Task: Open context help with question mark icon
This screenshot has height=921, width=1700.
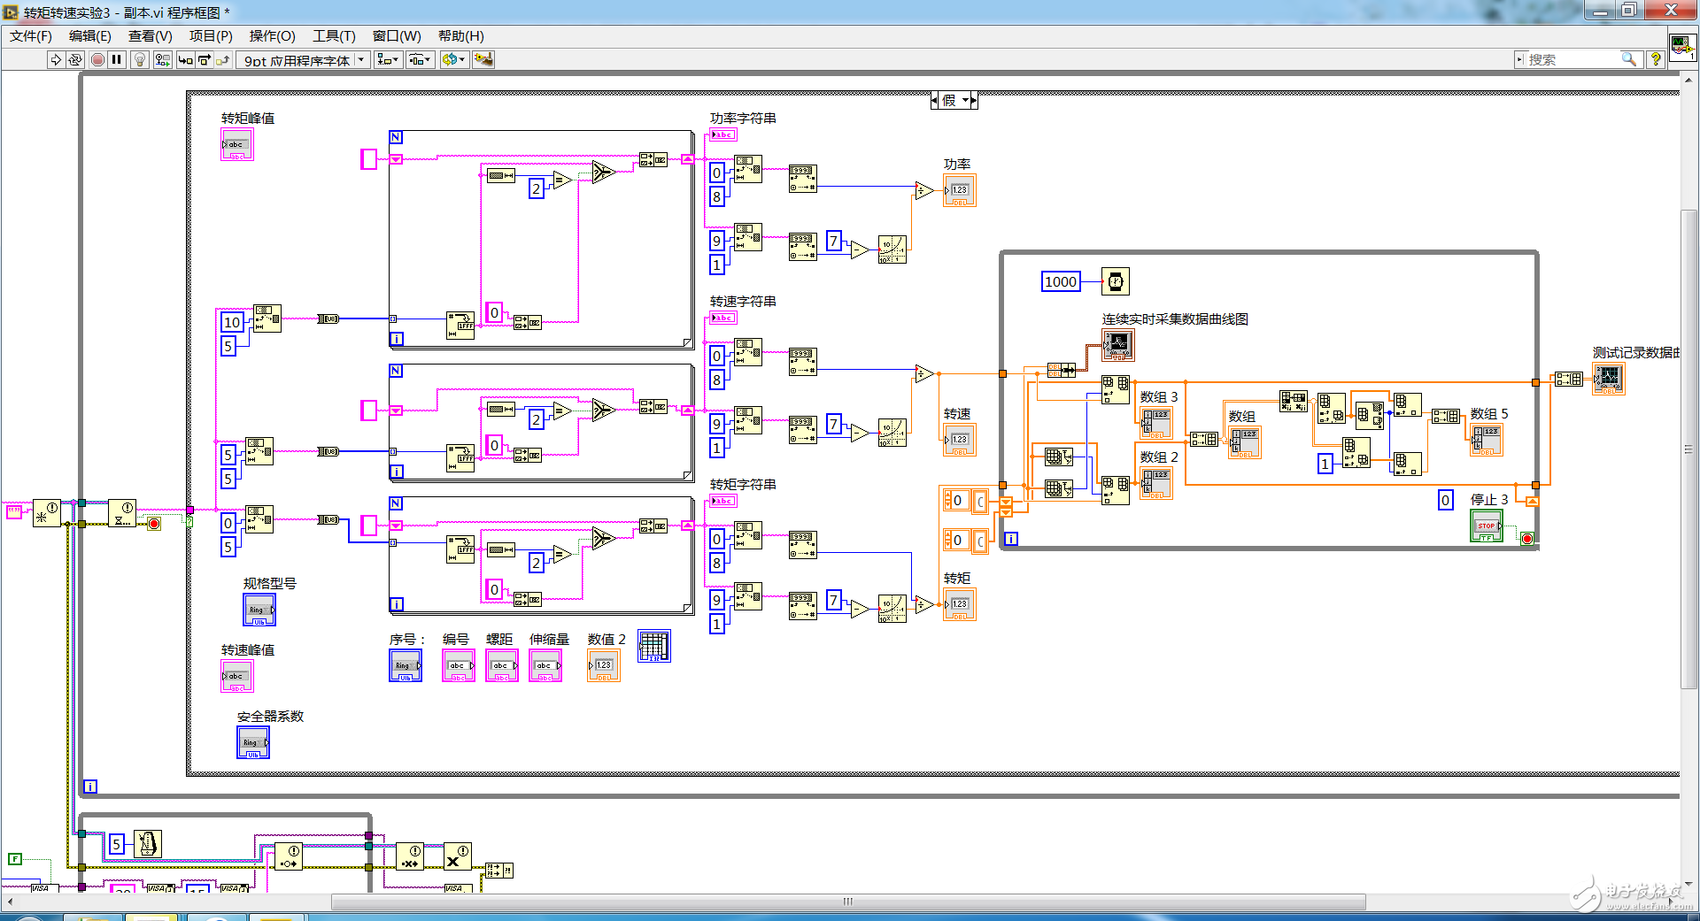Action: pos(1655,59)
